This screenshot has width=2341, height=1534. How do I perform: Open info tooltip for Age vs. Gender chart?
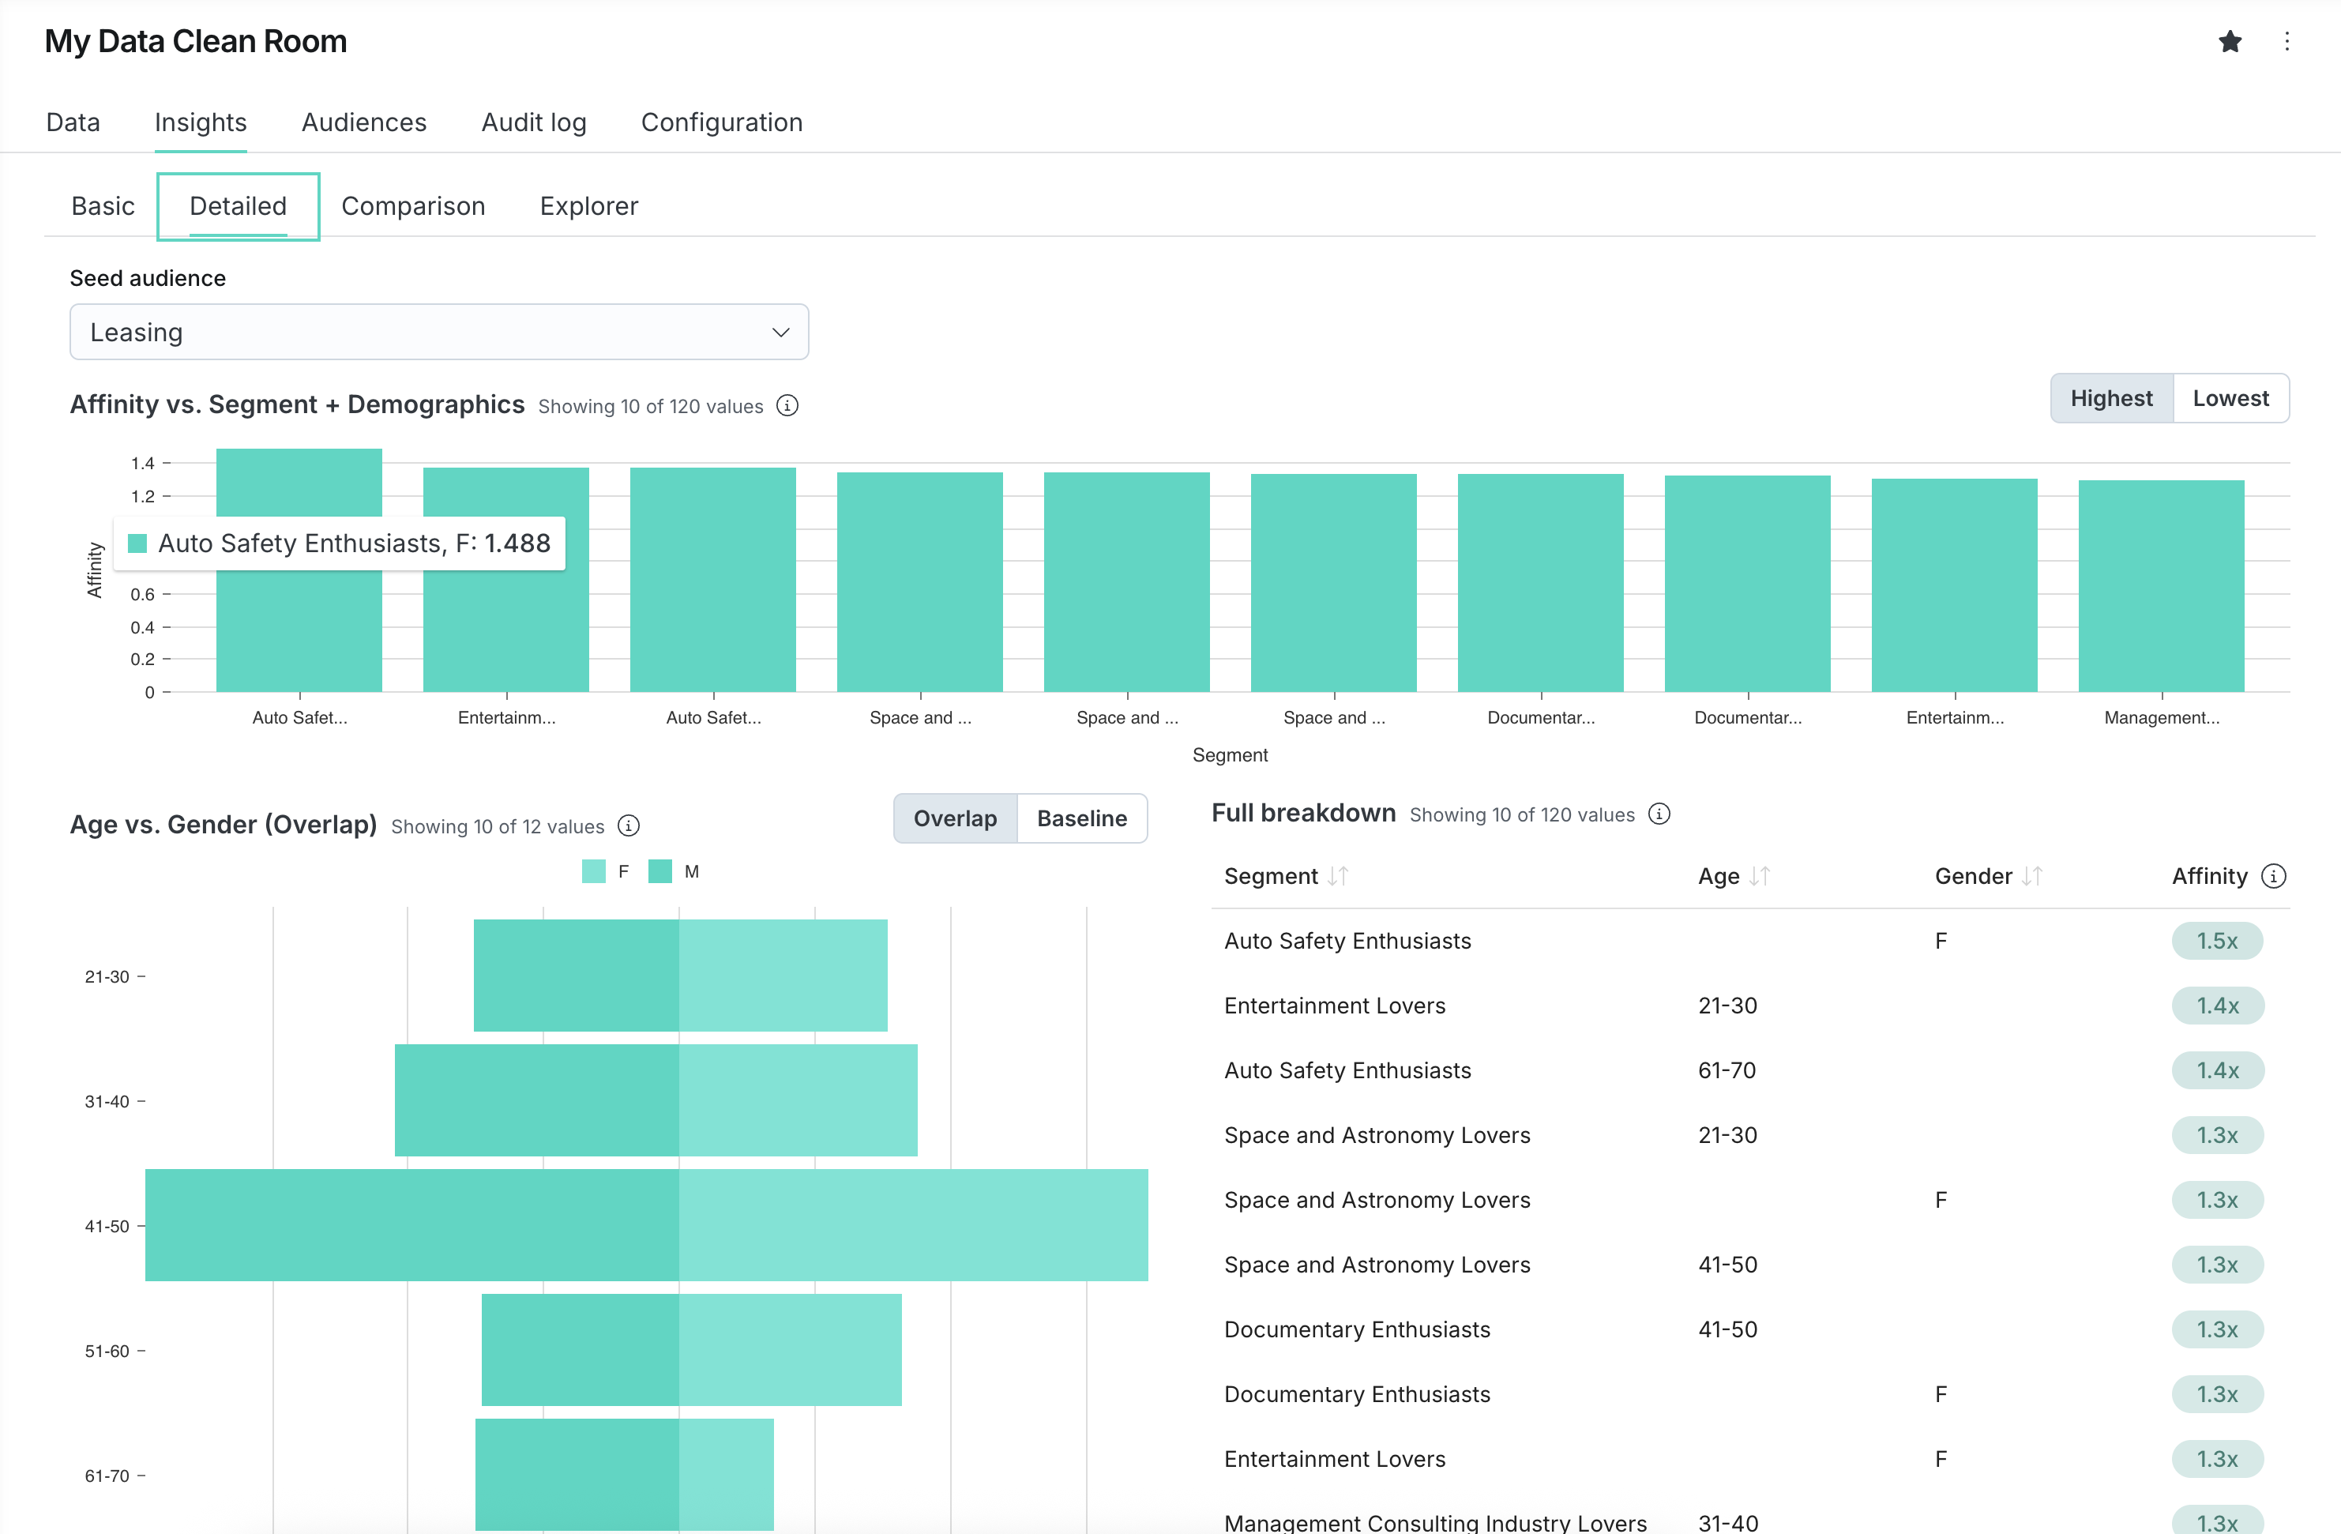click(x=629, y=825)
